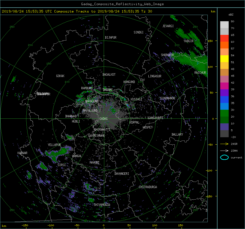Click the white 23MN track arrow icon

pos(224,151)
